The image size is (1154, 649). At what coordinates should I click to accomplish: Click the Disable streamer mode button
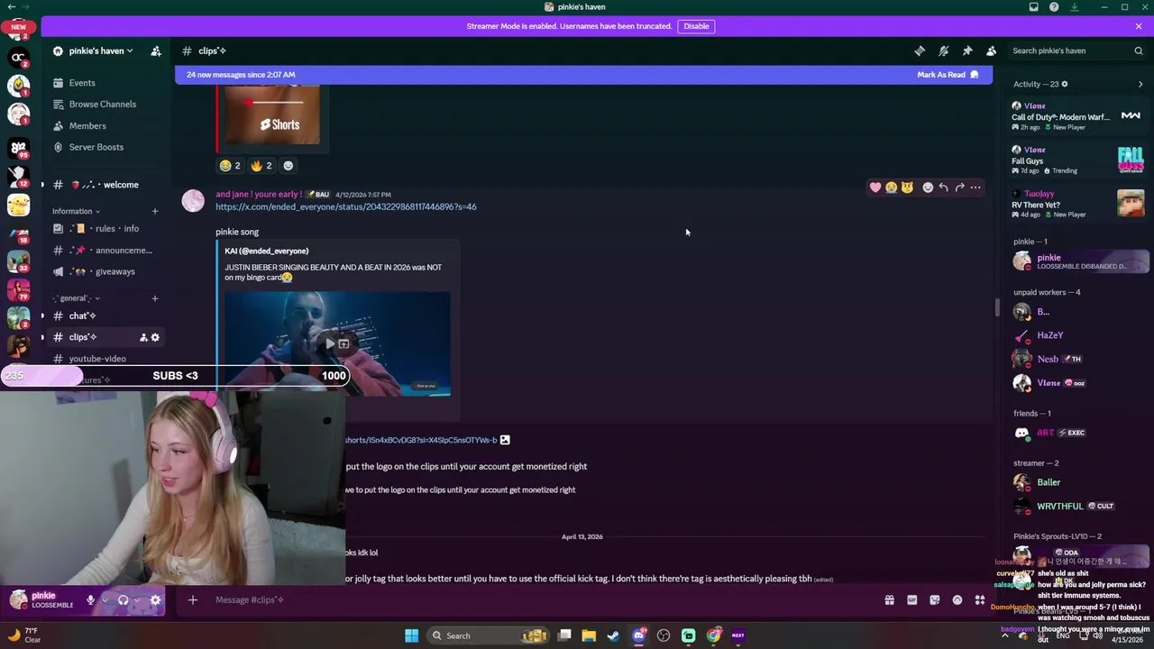tap(696, 26)
